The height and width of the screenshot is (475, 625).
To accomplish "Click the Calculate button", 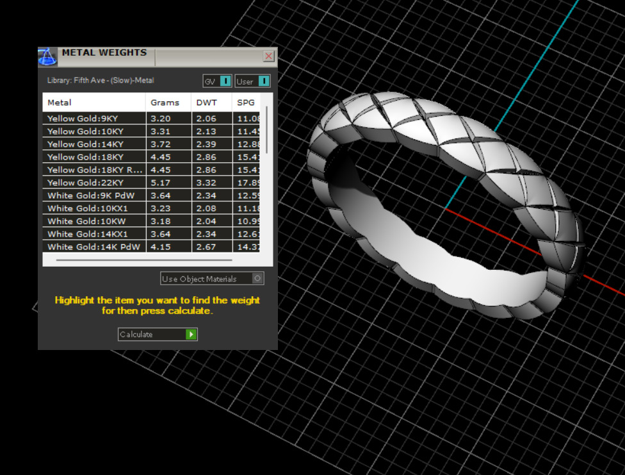I will pyautogui.click(x=158, y=334).
